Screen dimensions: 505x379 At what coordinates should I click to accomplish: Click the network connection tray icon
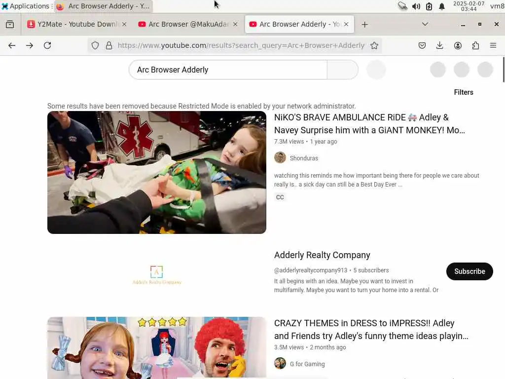coord(402,6)
